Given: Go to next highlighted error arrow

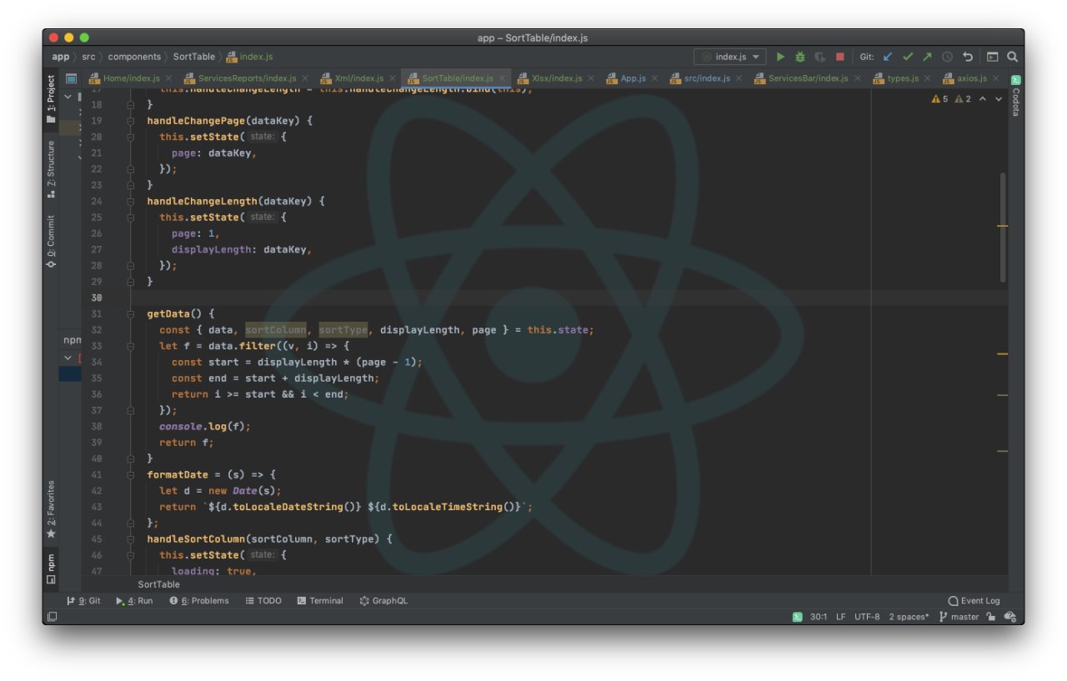Looking at the screenshot, I should [998, 99].
